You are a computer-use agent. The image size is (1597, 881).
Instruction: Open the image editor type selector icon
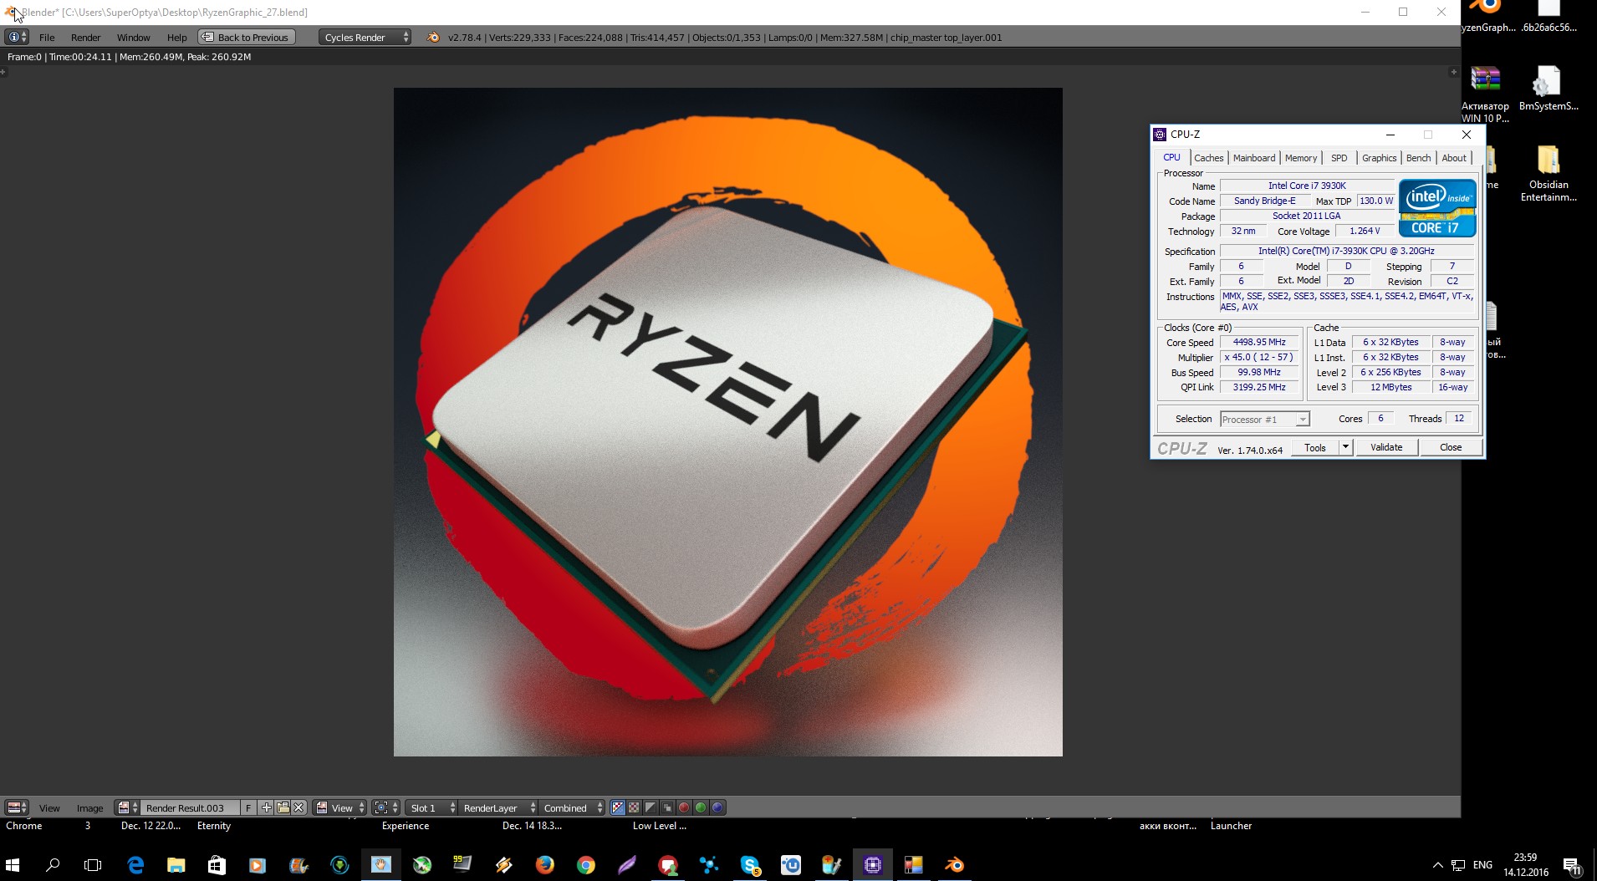click(x=17, y=807)
